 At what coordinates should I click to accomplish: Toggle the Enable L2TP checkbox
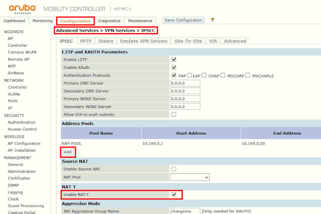pyautogui.click(x=174, y=59)
